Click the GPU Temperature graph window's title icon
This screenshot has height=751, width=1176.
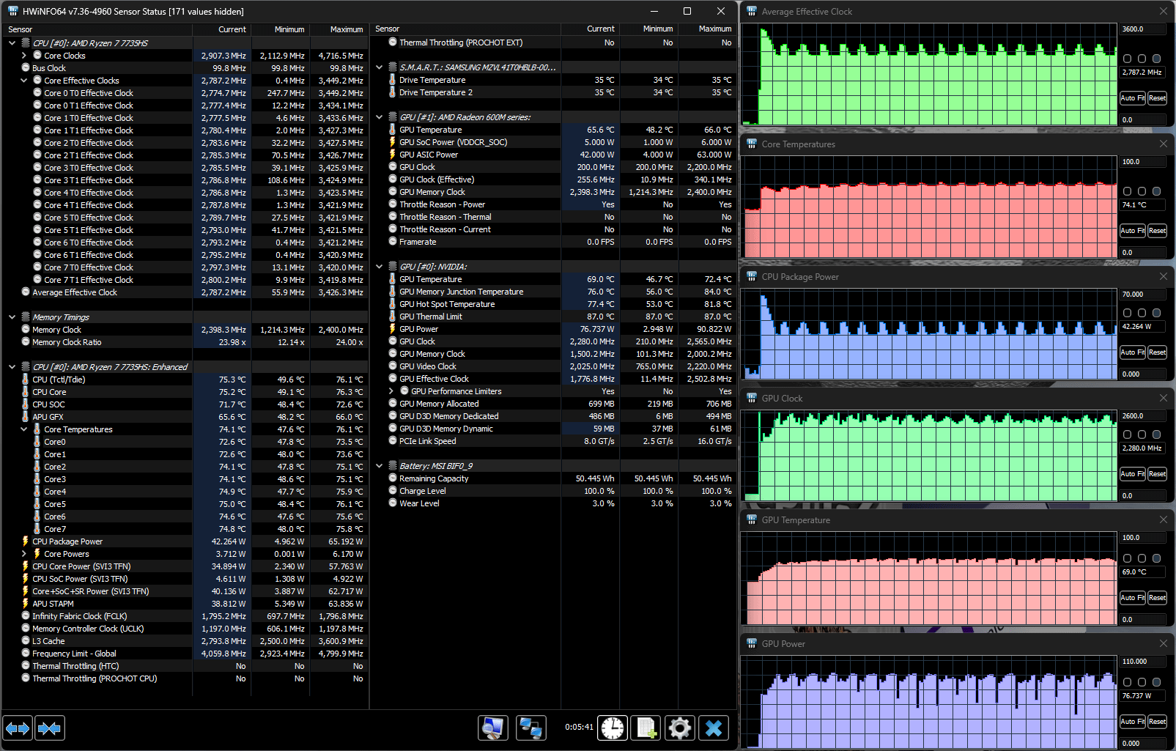click(x=752, y=519)
